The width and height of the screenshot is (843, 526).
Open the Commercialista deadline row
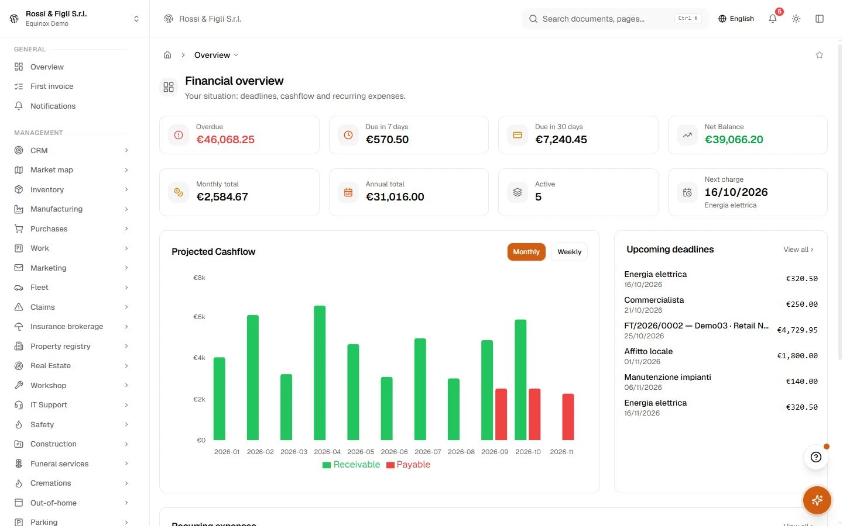click(x=721, y=304)
